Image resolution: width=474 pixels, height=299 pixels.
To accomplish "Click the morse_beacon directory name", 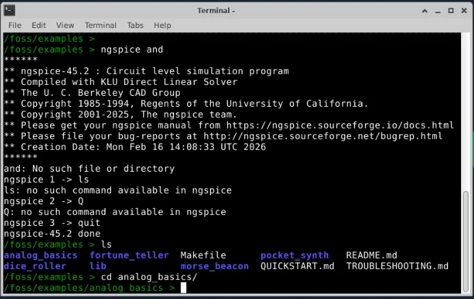I will click(x=214, y=266).
